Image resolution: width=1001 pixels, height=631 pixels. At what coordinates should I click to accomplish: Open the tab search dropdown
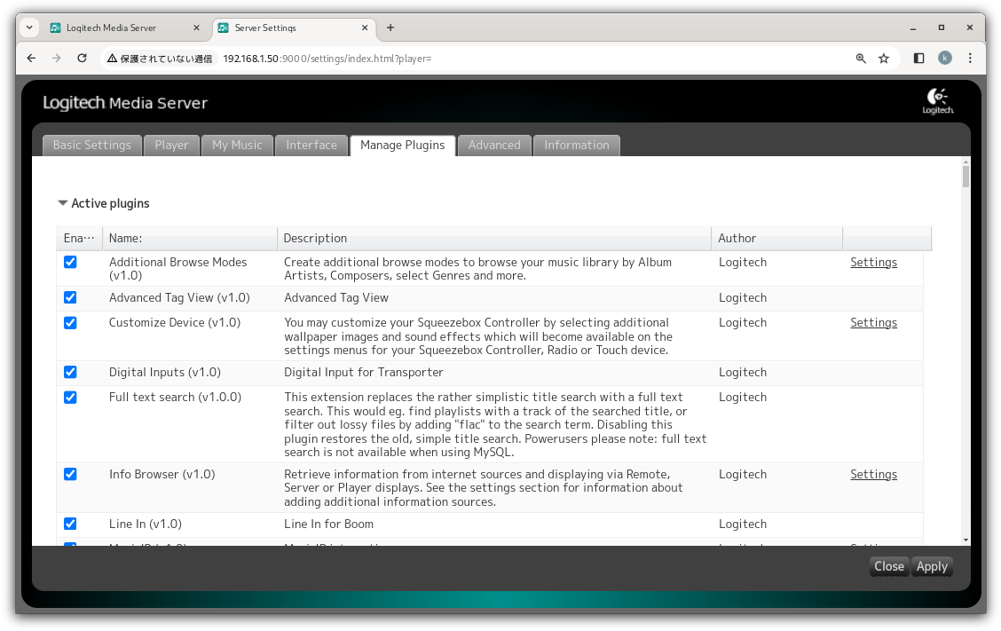click(29, 28)
